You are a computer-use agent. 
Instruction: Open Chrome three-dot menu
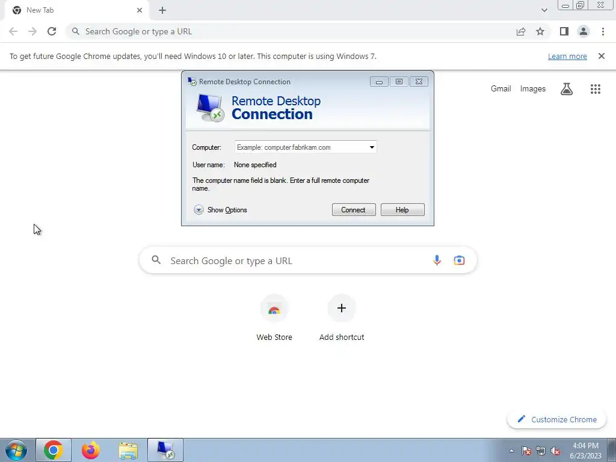(603, 31)
